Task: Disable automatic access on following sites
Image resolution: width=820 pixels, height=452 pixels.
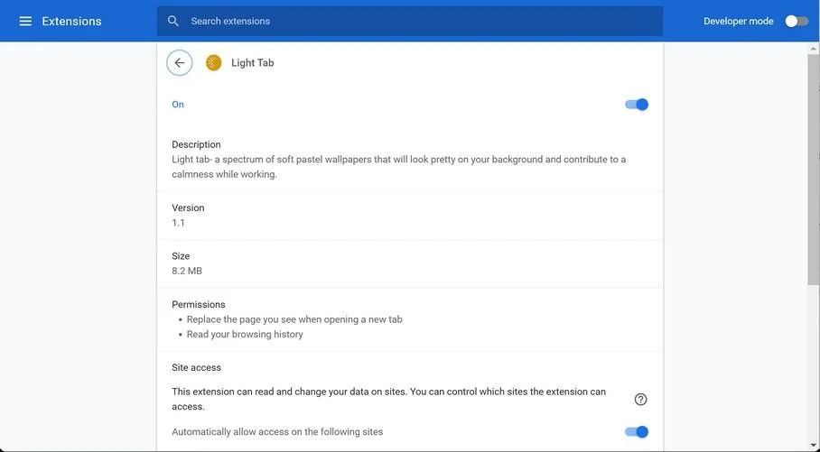Action: coord(637,431)
